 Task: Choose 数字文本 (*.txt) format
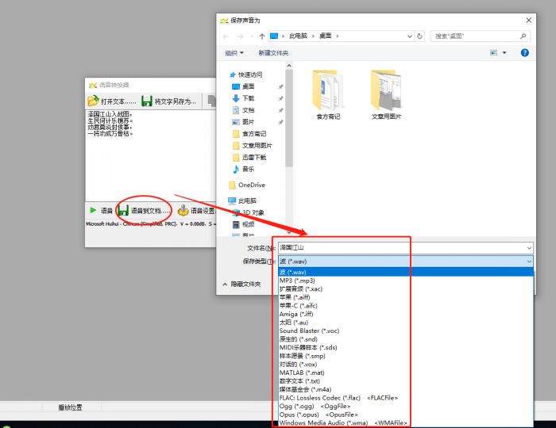406,381
